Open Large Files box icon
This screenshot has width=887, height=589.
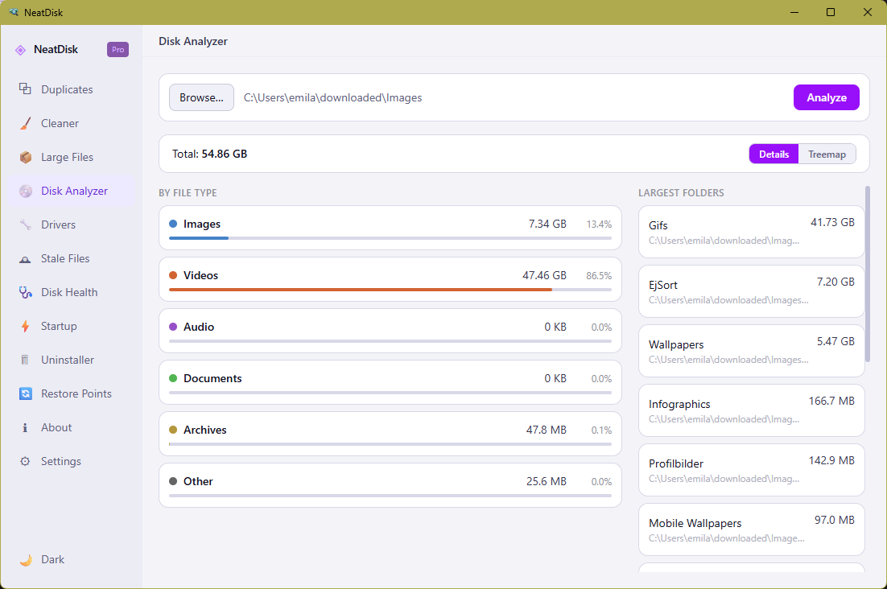(25, 157)
